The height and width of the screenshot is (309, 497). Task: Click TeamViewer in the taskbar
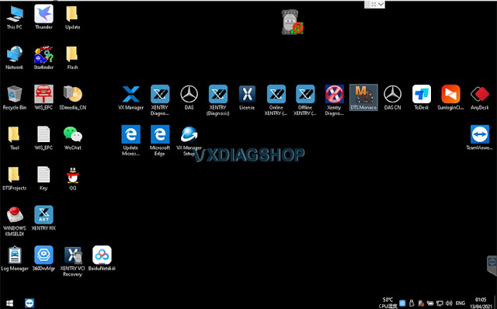(30, 304)
